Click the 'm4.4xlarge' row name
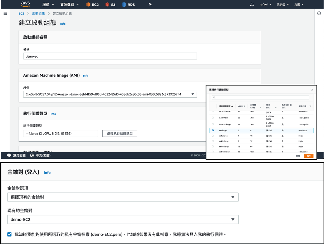The image size is (324, 244). click(x=224, y=147)
